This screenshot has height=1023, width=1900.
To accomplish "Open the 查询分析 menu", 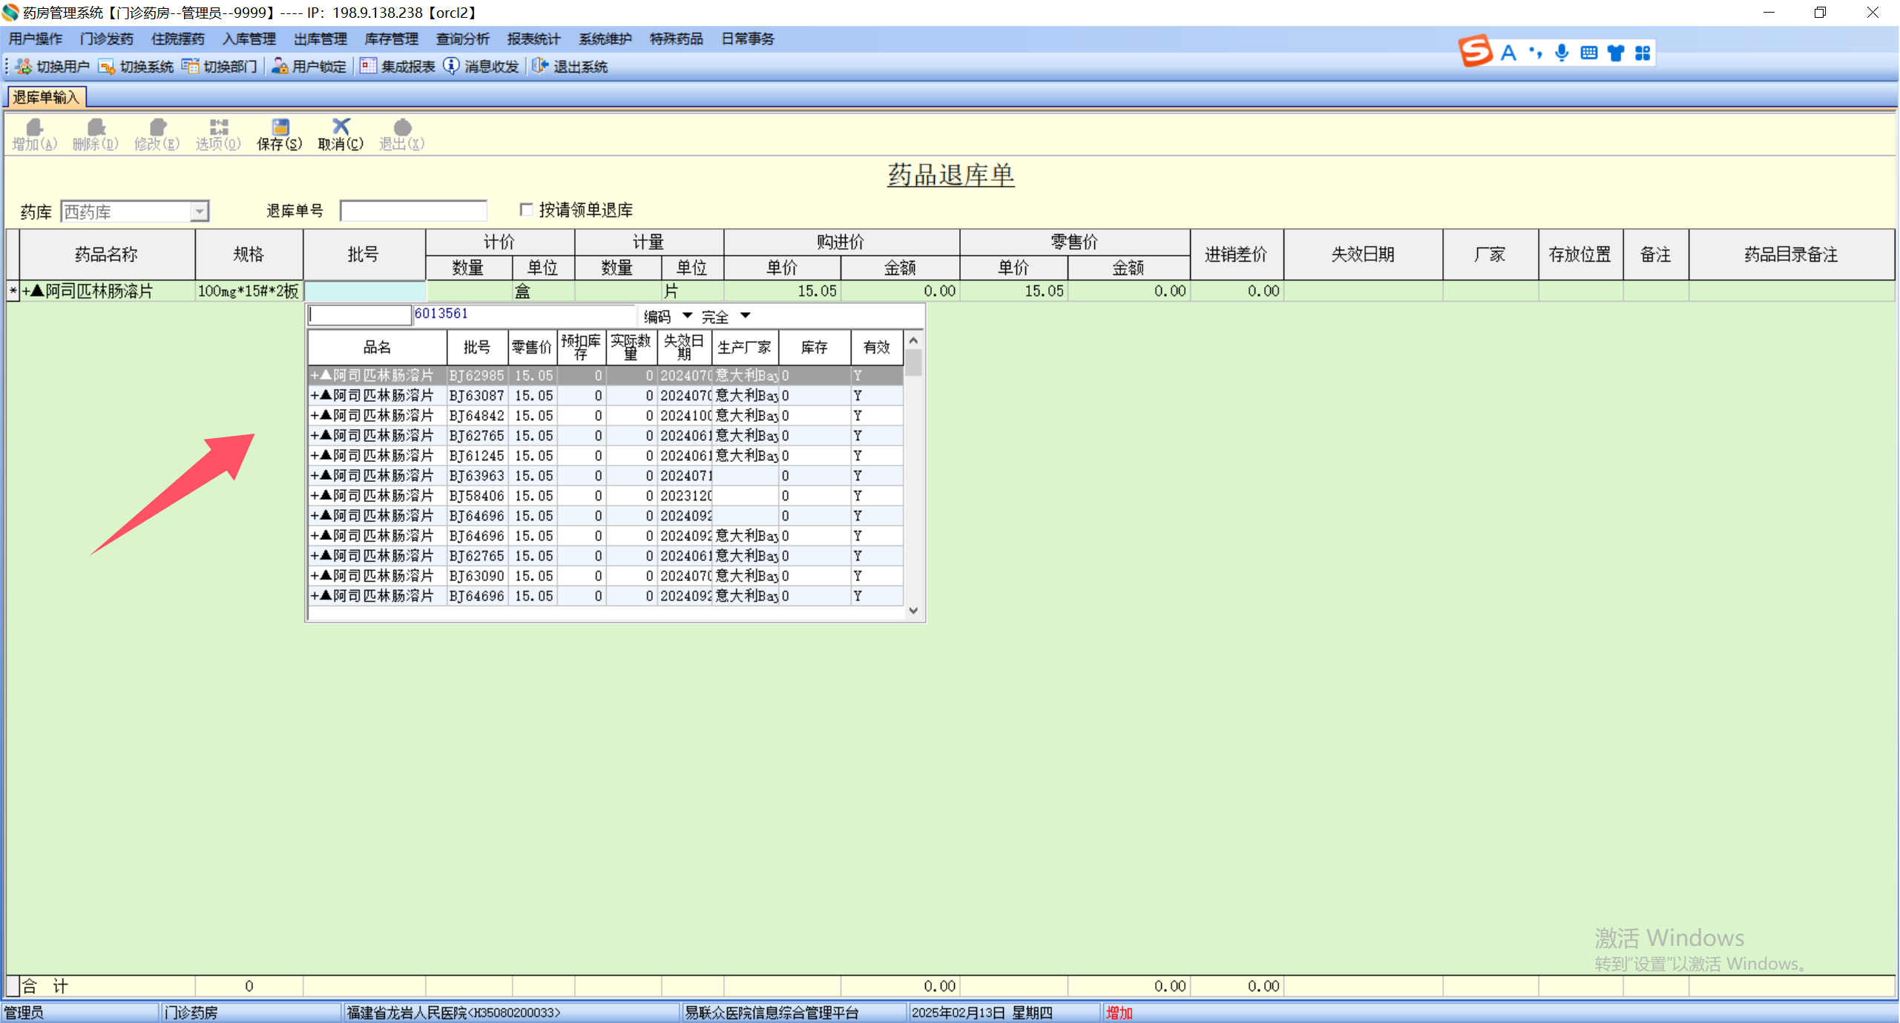I will pos(462,39).
